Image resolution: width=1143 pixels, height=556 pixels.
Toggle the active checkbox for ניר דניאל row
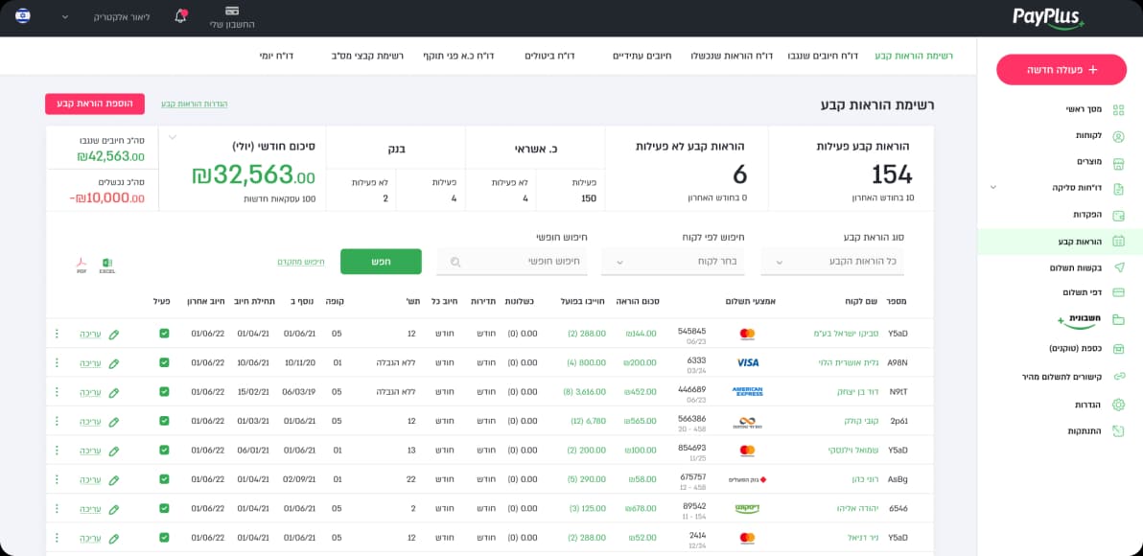[164, 538]
